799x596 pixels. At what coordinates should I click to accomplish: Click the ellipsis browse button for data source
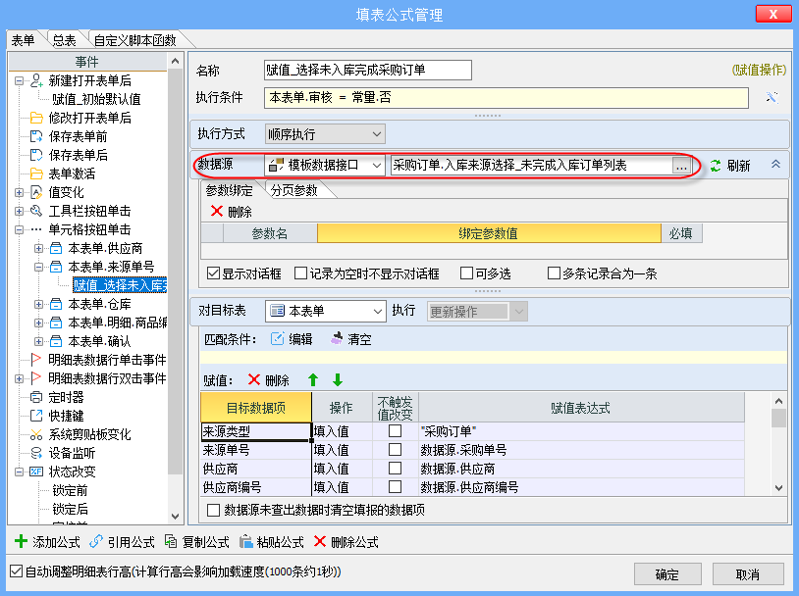pyautogui.click(x=681, y=166)
